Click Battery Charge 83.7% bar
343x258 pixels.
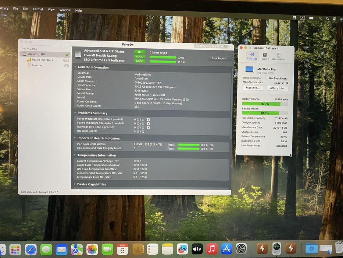pos(265,104)
